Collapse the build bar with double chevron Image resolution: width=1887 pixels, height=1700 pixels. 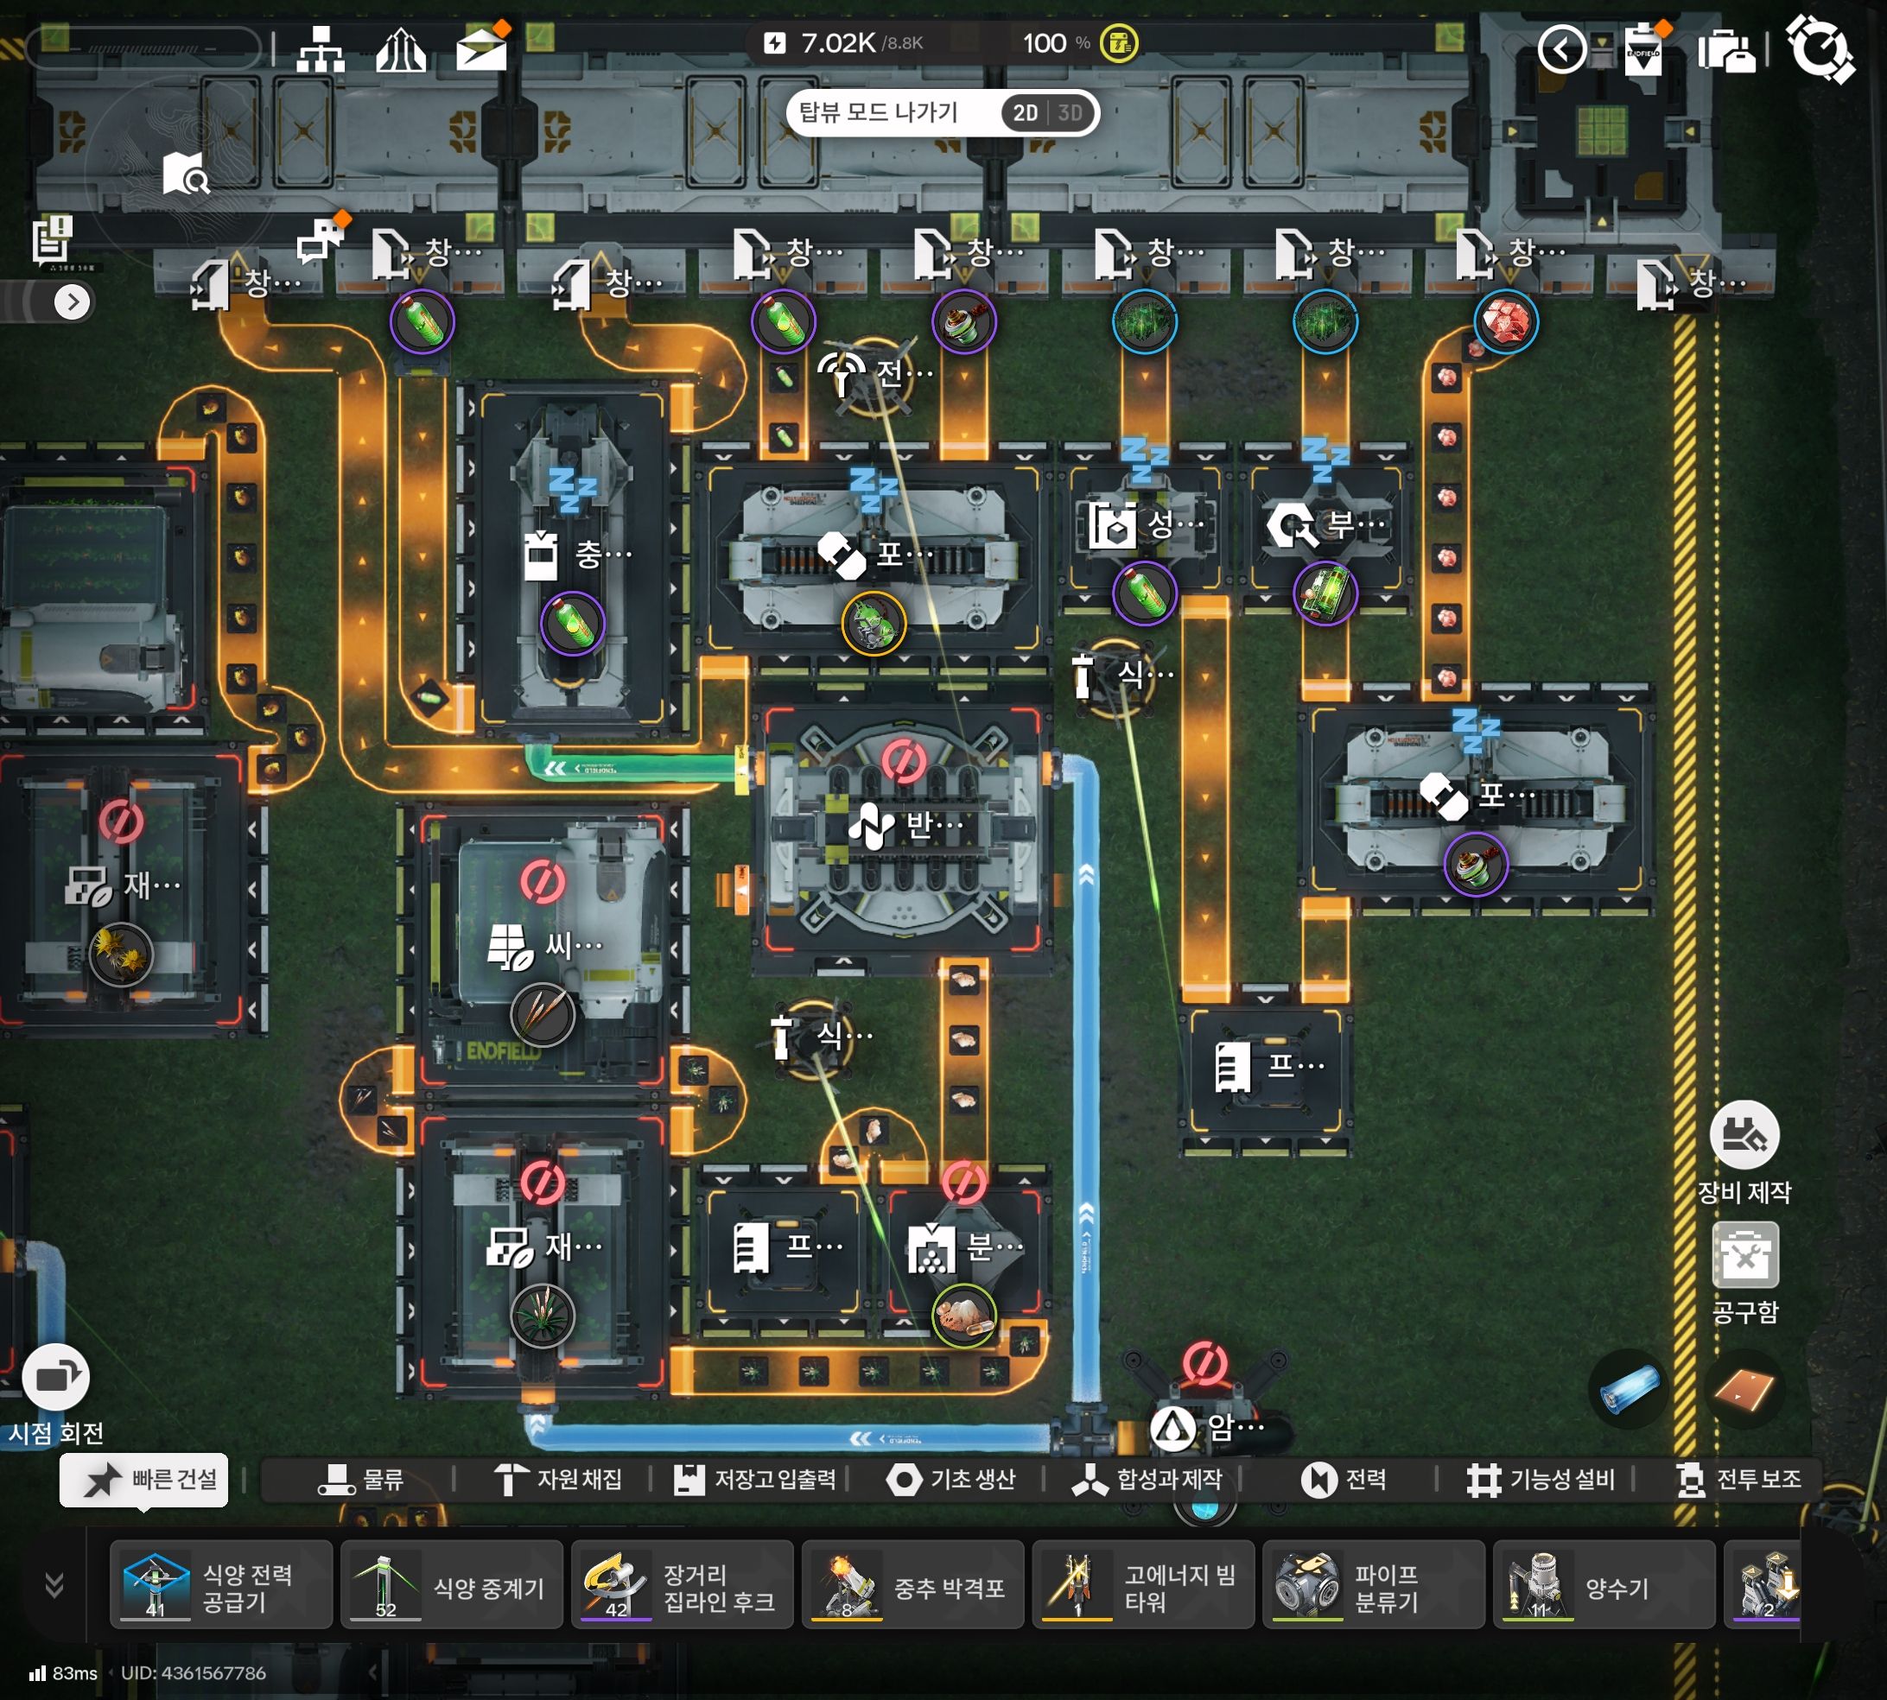click(54, 1585)
